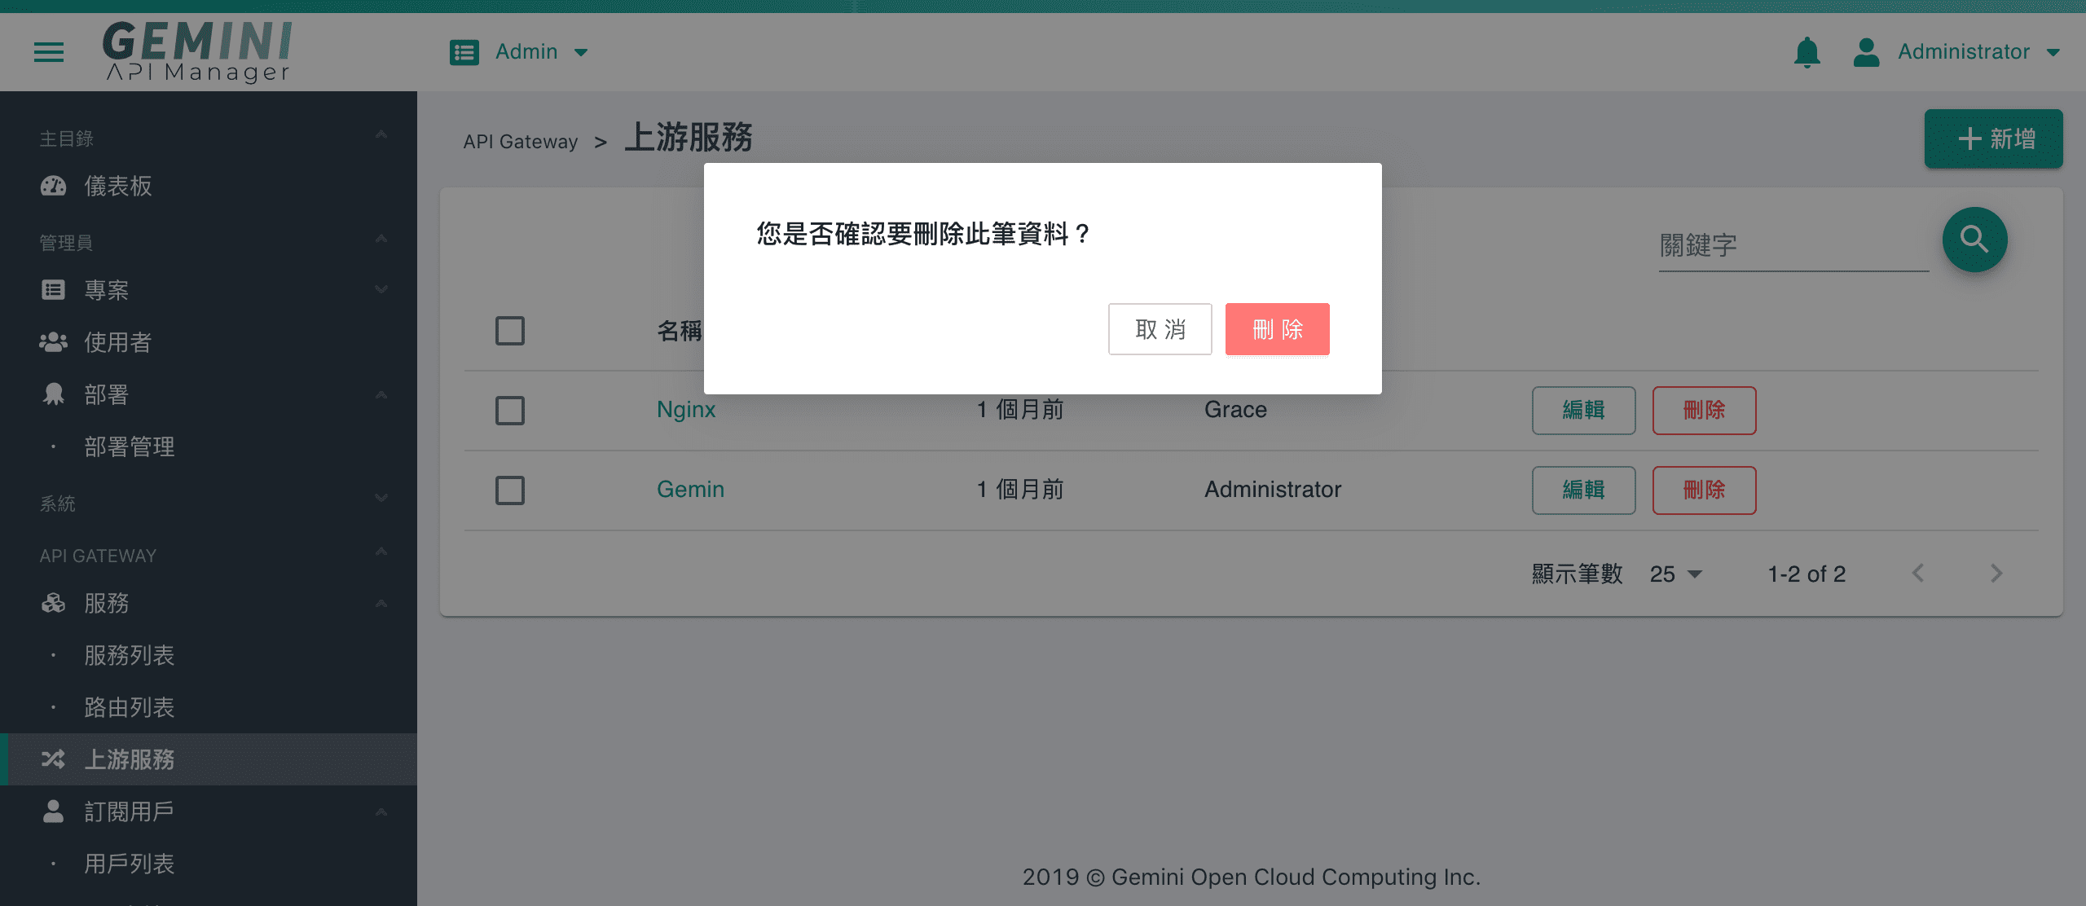Expand the 專案 submenu chevron

click(381, 290)
